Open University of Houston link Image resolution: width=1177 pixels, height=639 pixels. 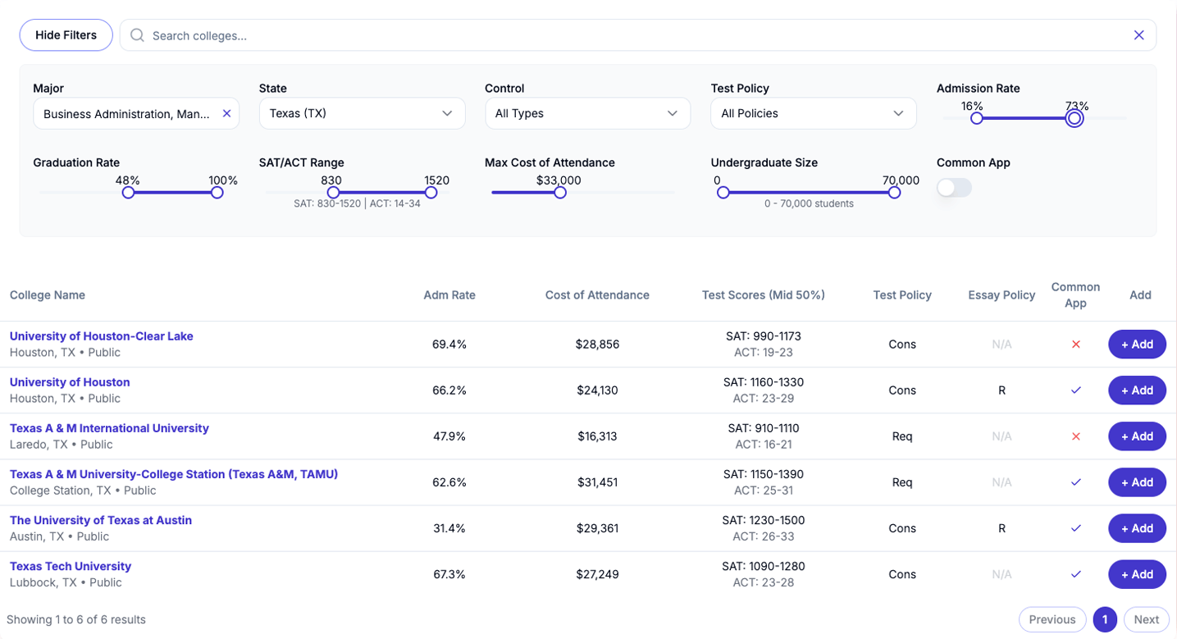70,382
